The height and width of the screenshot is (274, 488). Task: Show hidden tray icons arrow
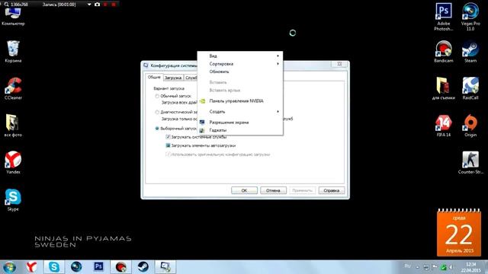pyautogui.click(x=418, y=267)
